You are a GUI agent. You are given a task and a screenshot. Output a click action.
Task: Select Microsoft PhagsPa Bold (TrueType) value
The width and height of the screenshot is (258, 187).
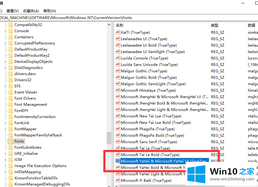(152, 135)
